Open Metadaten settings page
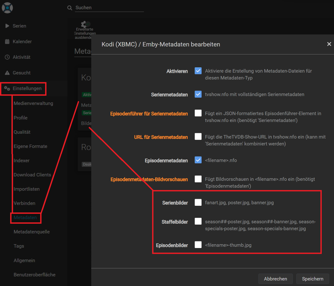The image size is (334, 286). coord(25,218)
